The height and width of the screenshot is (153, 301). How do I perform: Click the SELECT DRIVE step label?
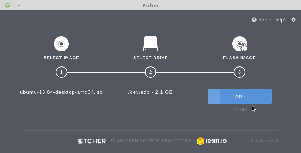click(150, 58)
